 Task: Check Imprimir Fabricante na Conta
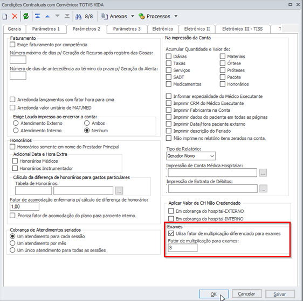(169, 110)
